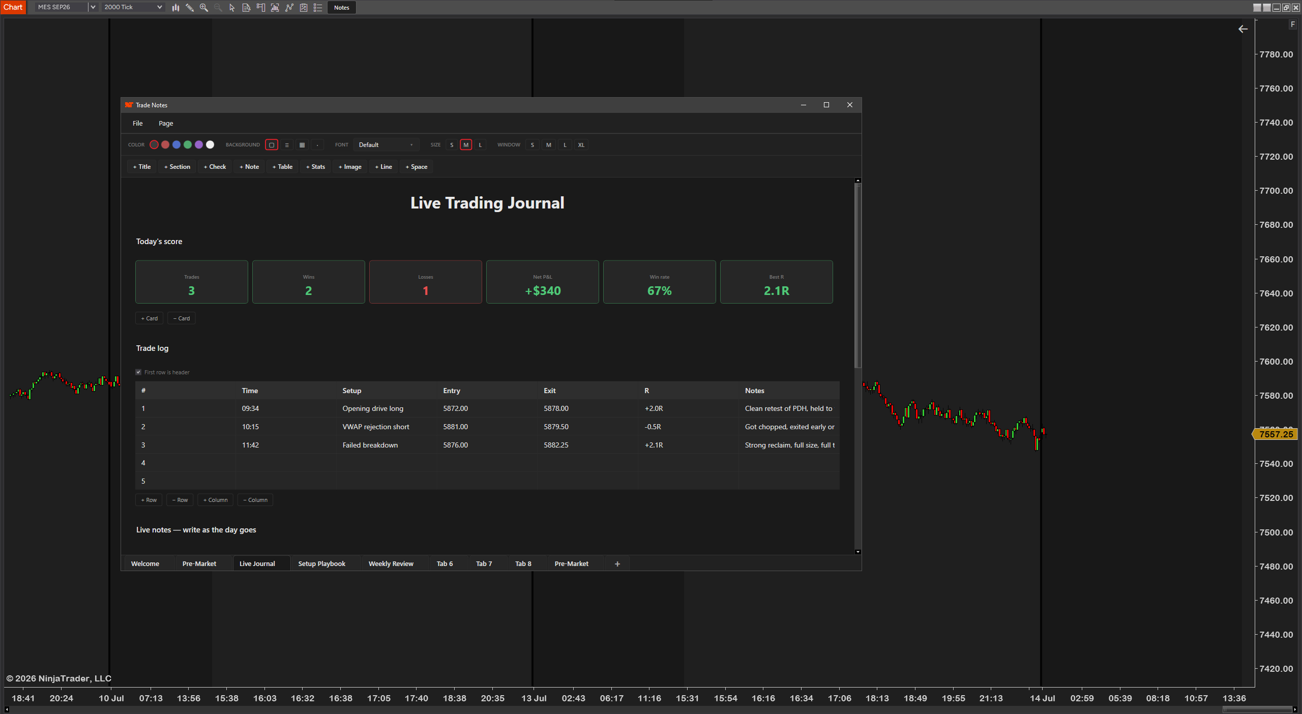Screen dimensions: 1302x714
Task: Add a table row with + Row
Action: tap(149, 500)
